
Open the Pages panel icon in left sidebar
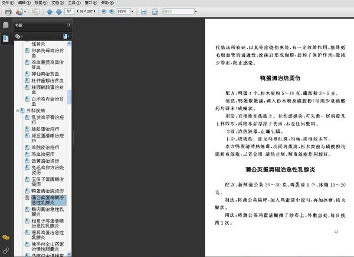coord(5,25)
